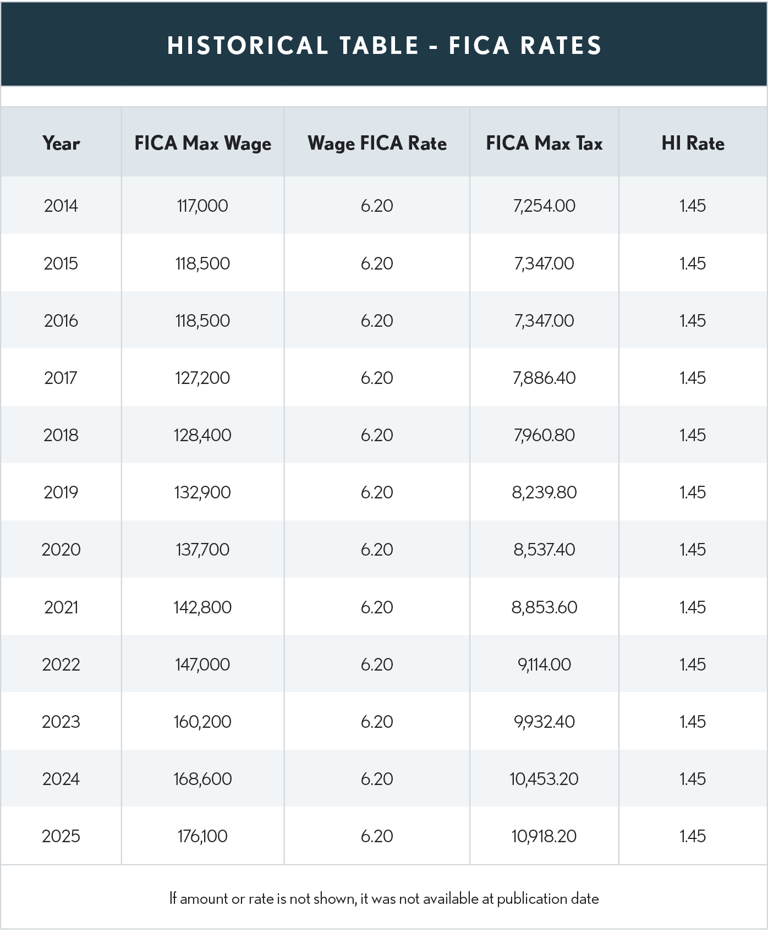
Task: Click the 9,932.40 max tax cell
Action: (x=544, y=722)
